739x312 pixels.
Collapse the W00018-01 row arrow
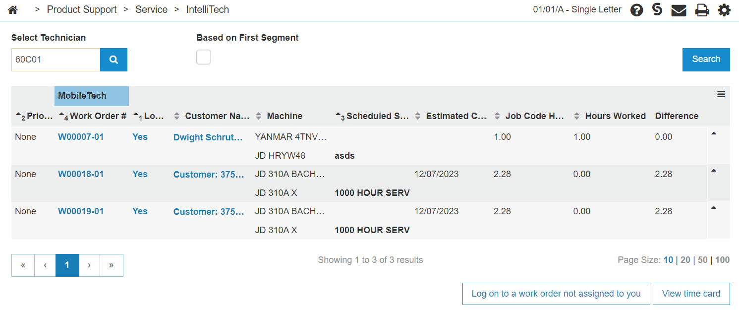[714, 171]
